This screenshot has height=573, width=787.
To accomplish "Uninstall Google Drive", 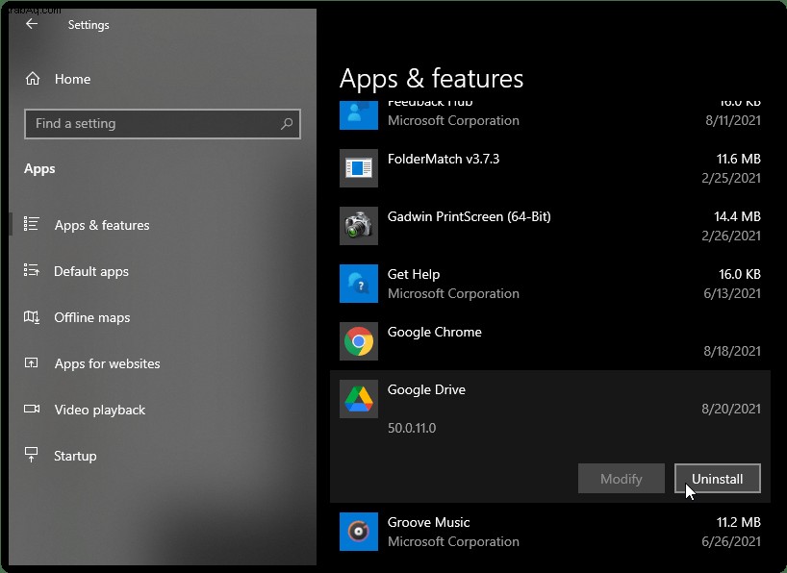I will 717,479.
